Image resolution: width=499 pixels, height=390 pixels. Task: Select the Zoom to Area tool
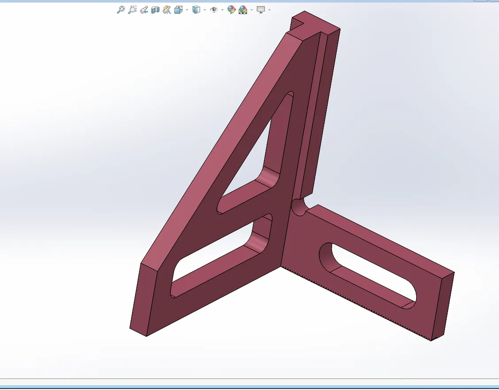[x=132, y=10]
